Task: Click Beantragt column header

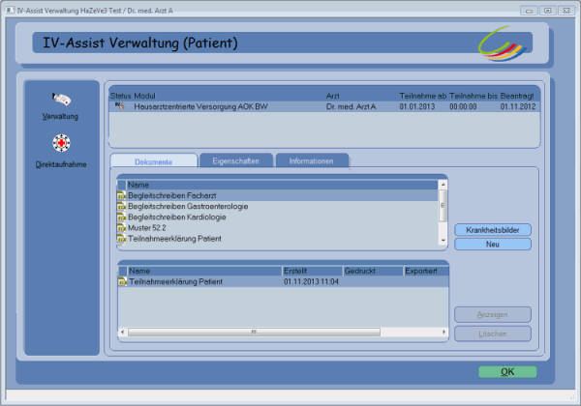Action: pyautogui.click(x=517, y=96)
